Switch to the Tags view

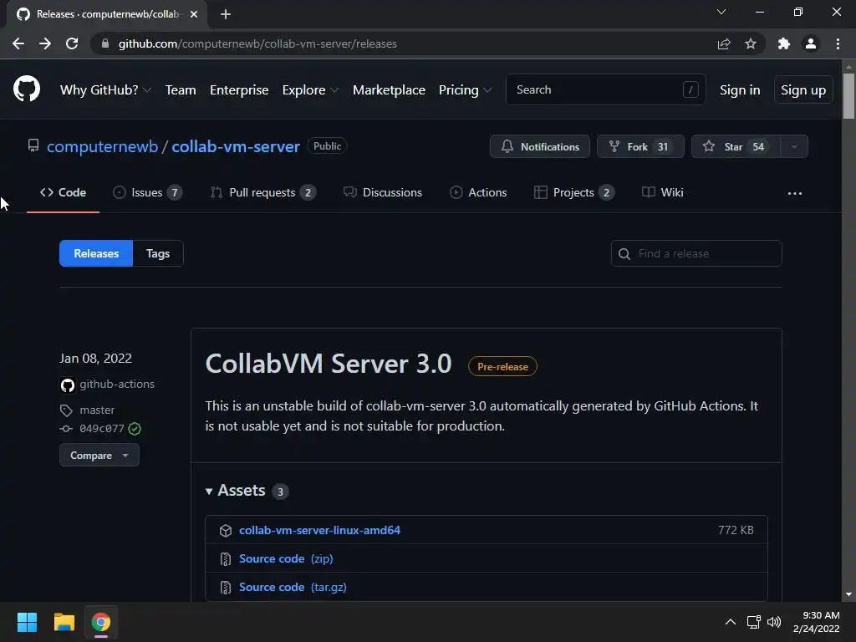tap(158, 254)
